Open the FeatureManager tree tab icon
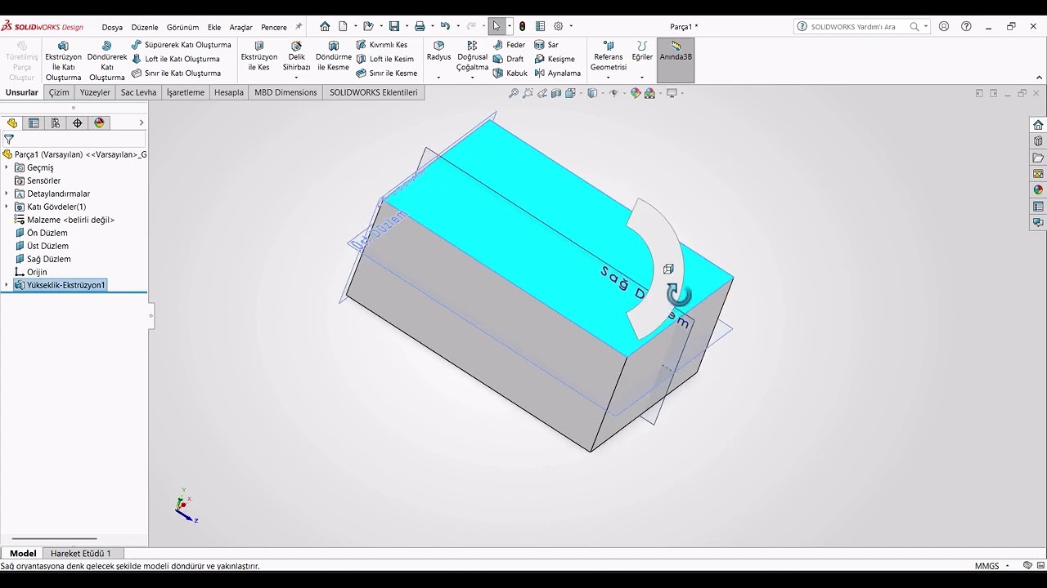The image size is (1047, 588). coord(11,122)
